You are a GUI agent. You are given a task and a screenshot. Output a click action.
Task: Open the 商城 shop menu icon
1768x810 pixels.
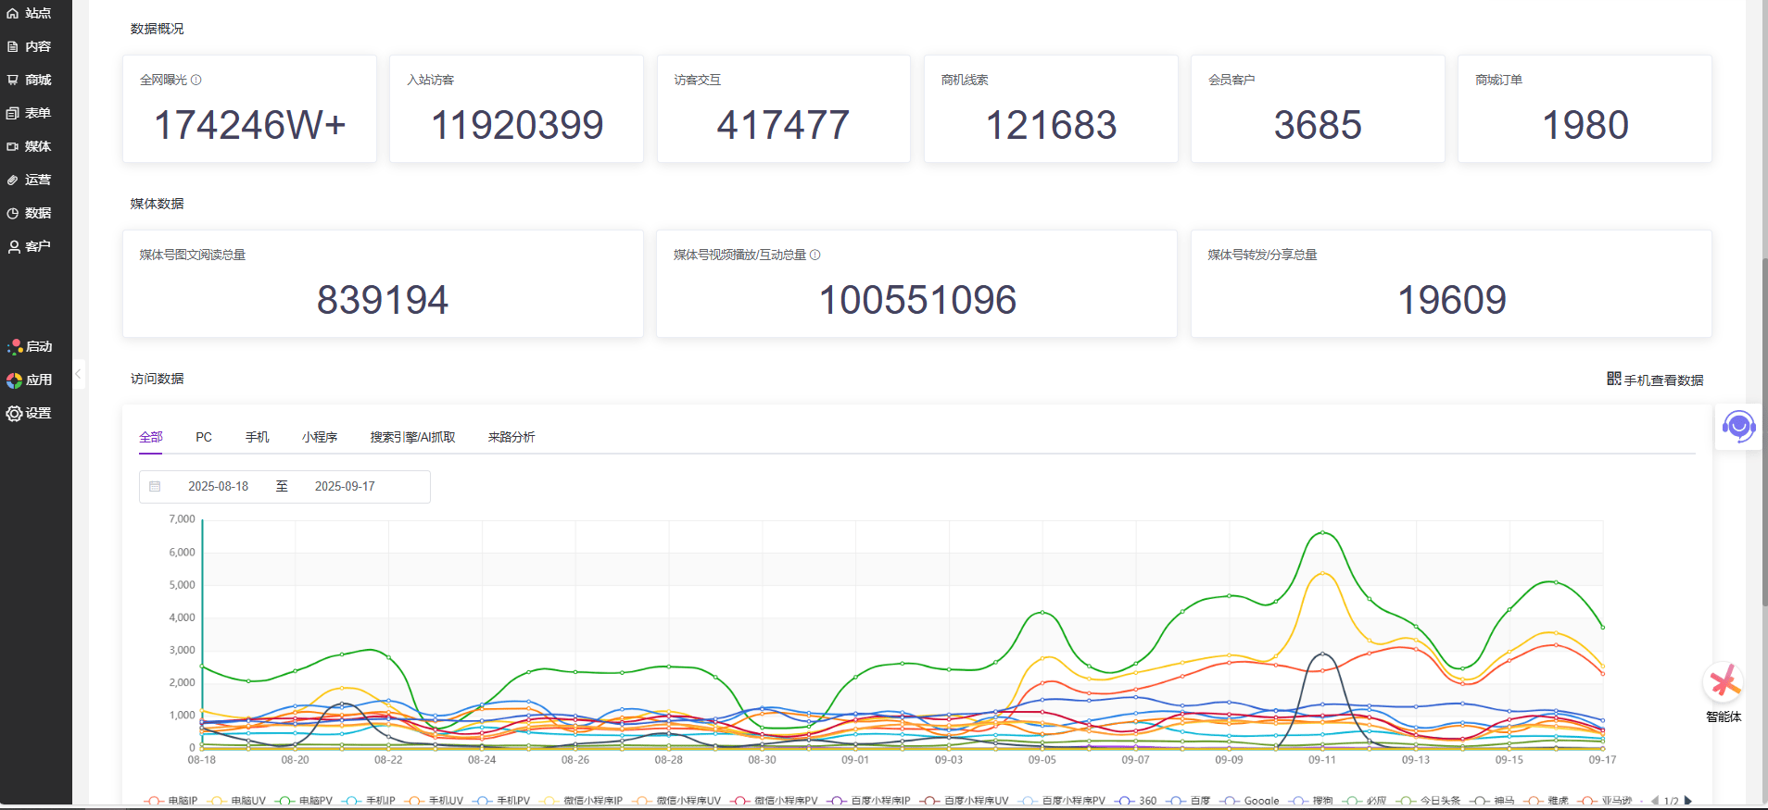[x=13, y=80]
